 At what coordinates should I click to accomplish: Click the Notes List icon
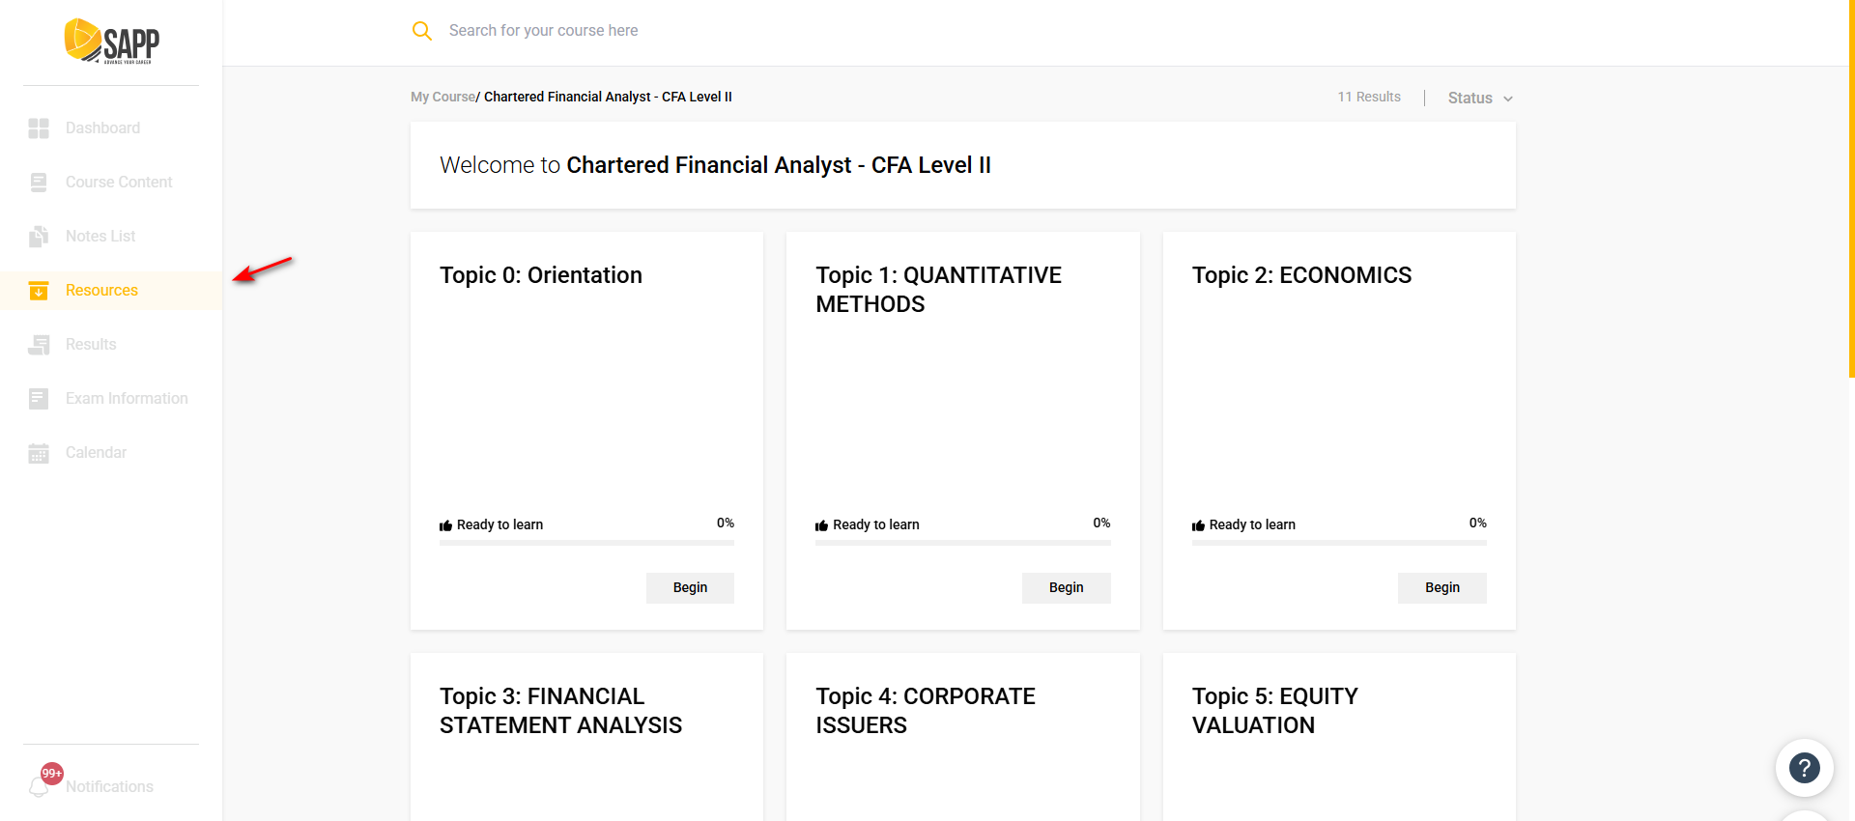pos(39,237)
